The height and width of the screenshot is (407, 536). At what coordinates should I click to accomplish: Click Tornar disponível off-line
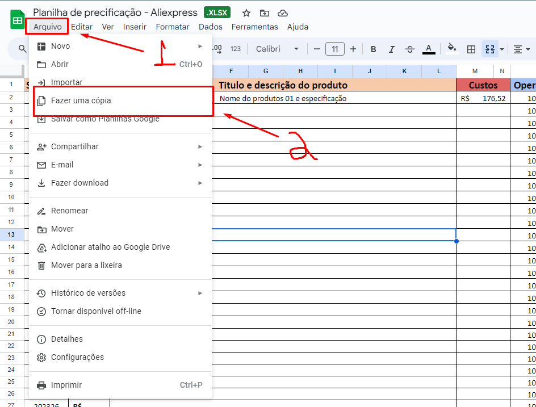120,311
